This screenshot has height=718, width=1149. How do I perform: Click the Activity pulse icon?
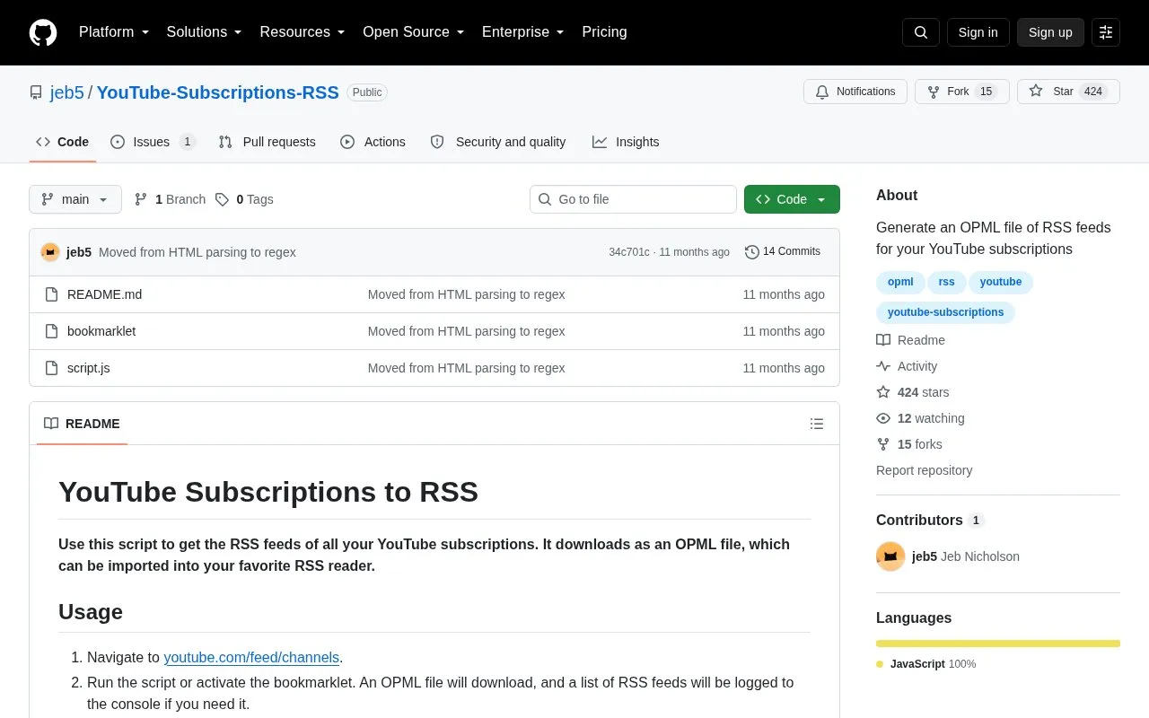883,366
